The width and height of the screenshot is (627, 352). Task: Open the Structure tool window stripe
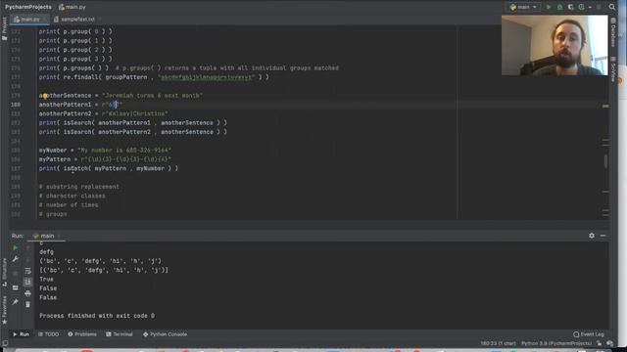click(4, 273)
